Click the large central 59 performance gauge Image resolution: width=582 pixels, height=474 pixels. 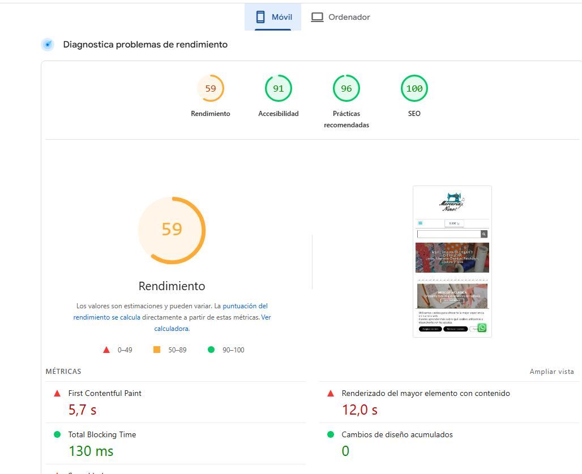172,230
